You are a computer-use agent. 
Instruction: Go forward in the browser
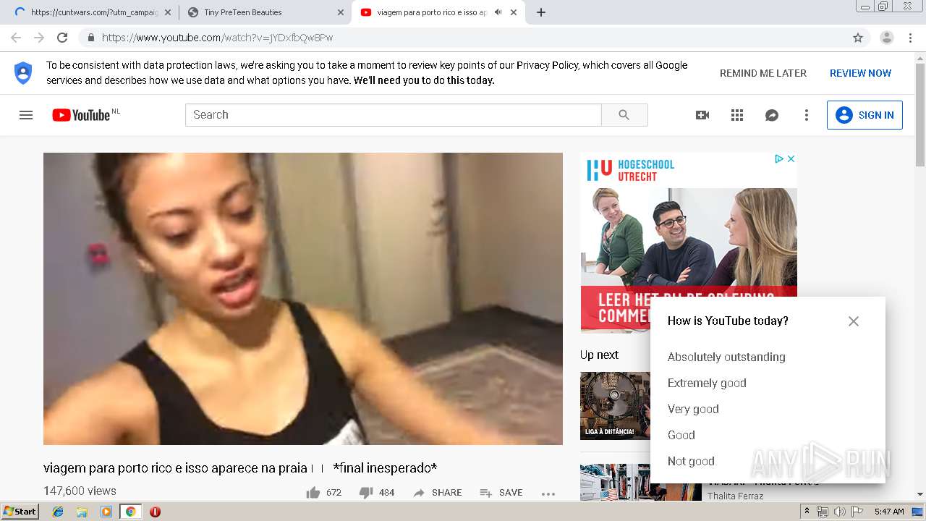coord(39,38)
